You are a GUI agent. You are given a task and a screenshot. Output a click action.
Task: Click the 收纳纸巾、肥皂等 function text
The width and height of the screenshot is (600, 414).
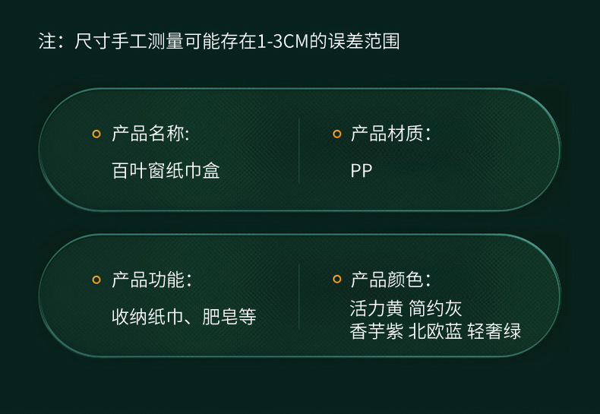[184, 316]
